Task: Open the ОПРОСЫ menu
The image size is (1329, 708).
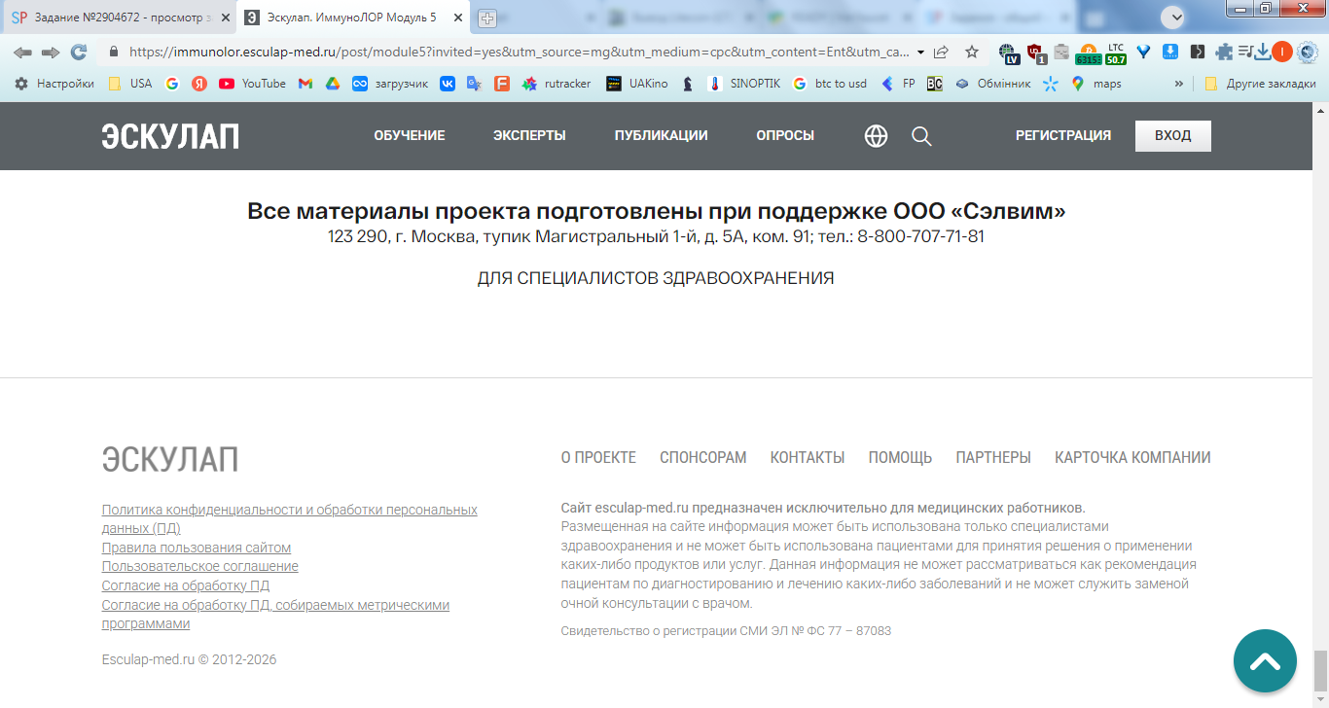Action: 785,136
